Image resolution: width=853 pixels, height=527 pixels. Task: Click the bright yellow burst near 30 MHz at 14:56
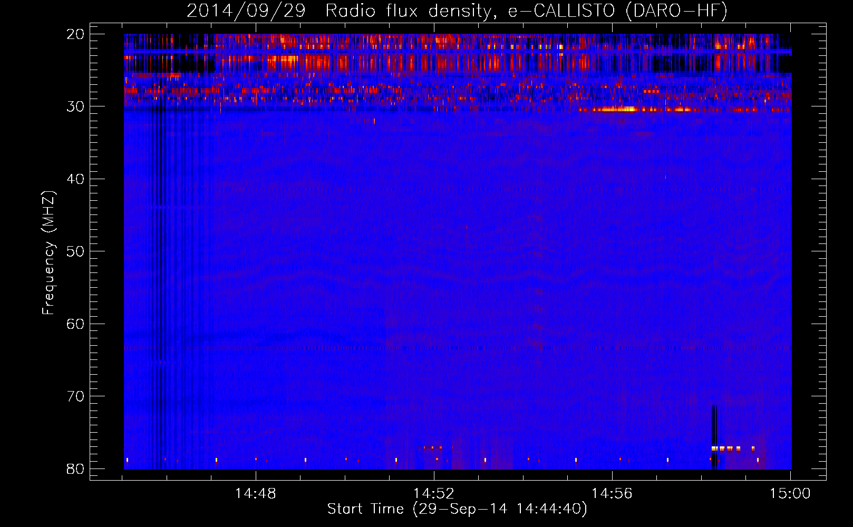(618, 110)
